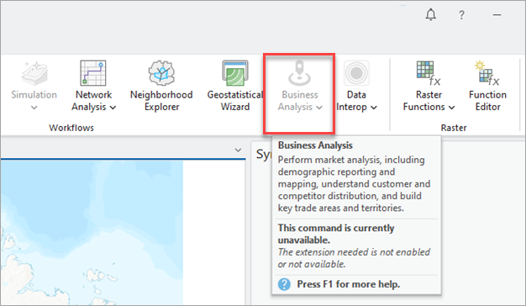Expand the Data Interop dropdown arrow
The image size is (526, 306).
374,108
